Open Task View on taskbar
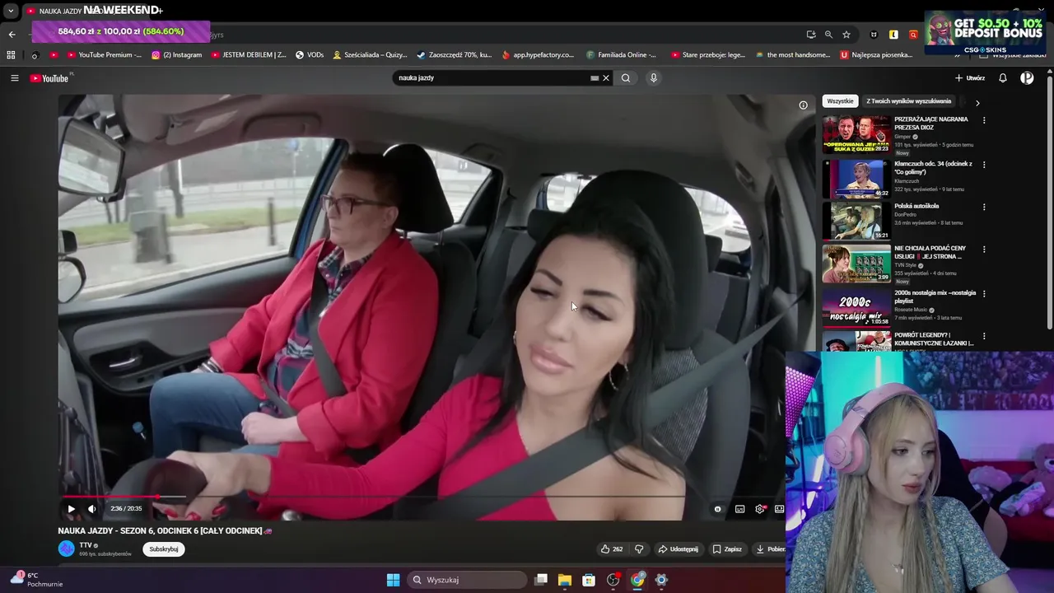 541,580
